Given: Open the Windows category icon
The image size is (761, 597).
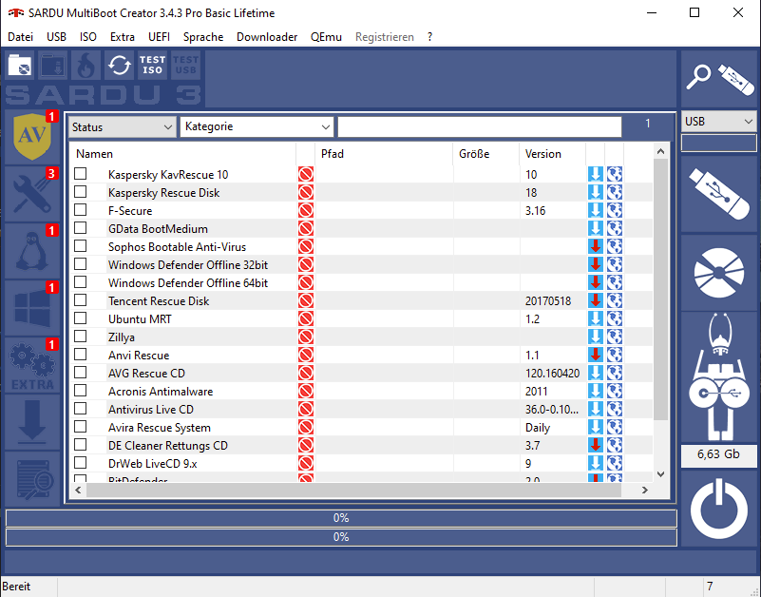Looking at the screenshot, I should [x=32, y=308].
